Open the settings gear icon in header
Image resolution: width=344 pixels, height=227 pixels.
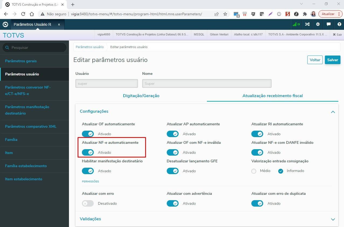pyautogui.click(x=318, y=24)
